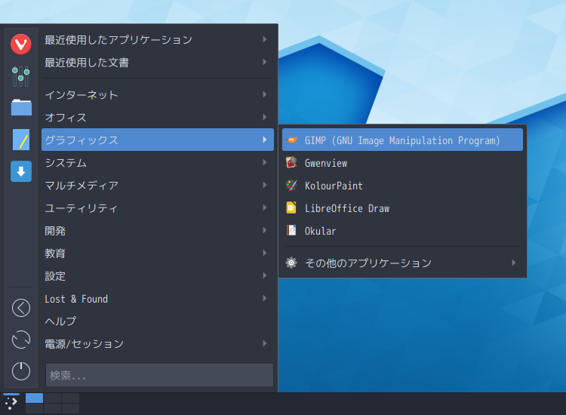Click arrow next to システム
This screenshot has width=566, height=415.
(x=265, y=162)
